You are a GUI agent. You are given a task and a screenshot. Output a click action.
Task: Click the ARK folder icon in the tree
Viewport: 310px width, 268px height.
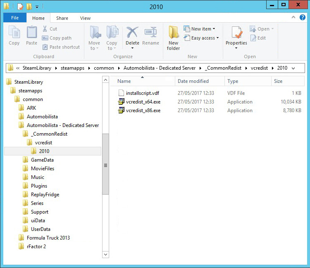21,108
